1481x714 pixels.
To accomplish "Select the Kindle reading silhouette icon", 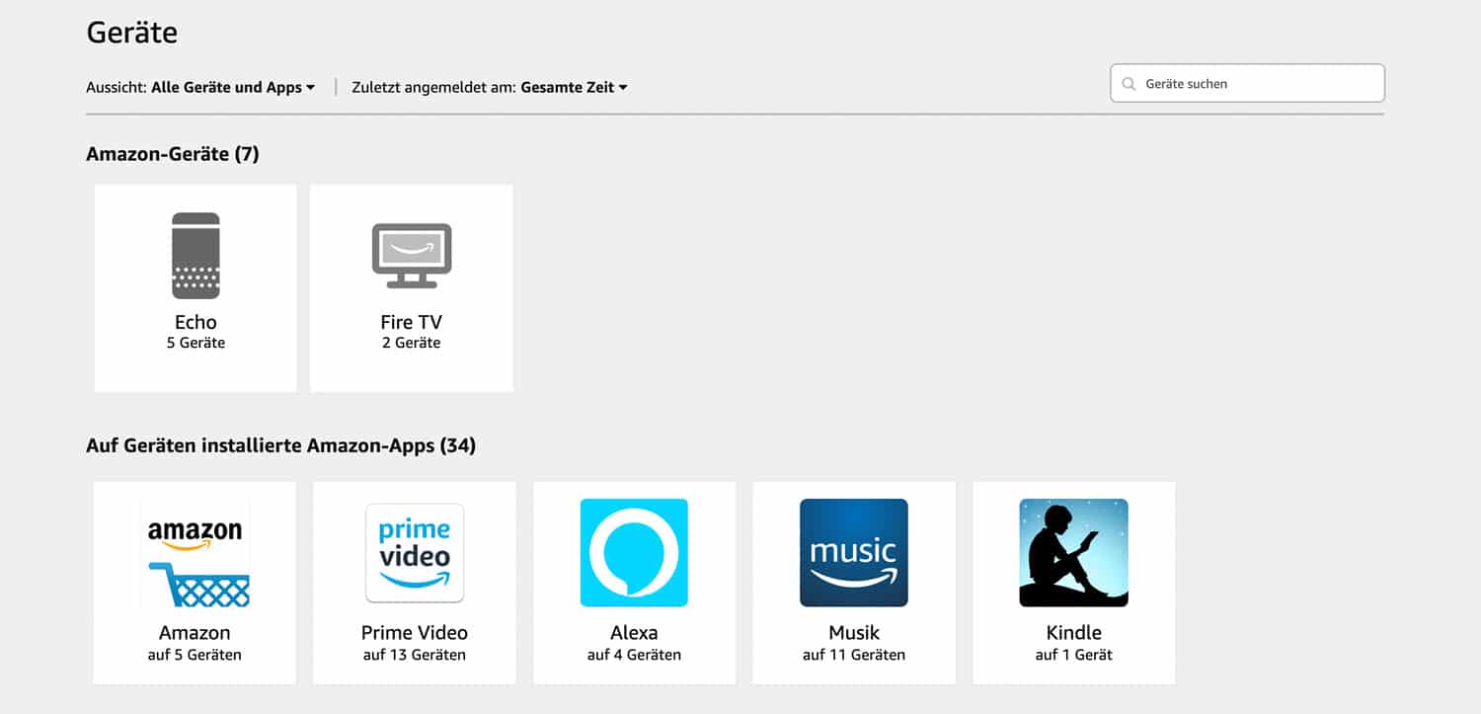I will (1074, 553).
